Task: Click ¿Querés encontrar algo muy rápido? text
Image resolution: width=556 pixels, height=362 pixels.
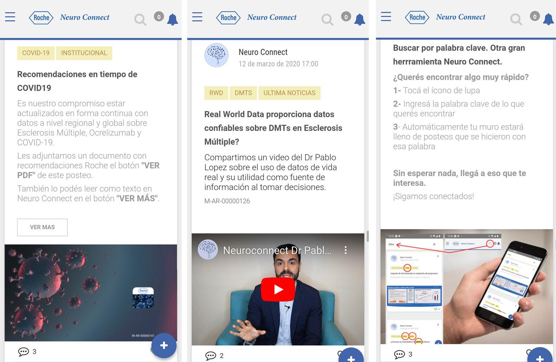Action: [x=461, y=77]
